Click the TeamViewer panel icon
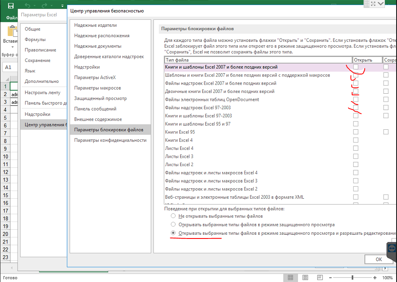Screen dimensions: 397x282 pos(392,248)
